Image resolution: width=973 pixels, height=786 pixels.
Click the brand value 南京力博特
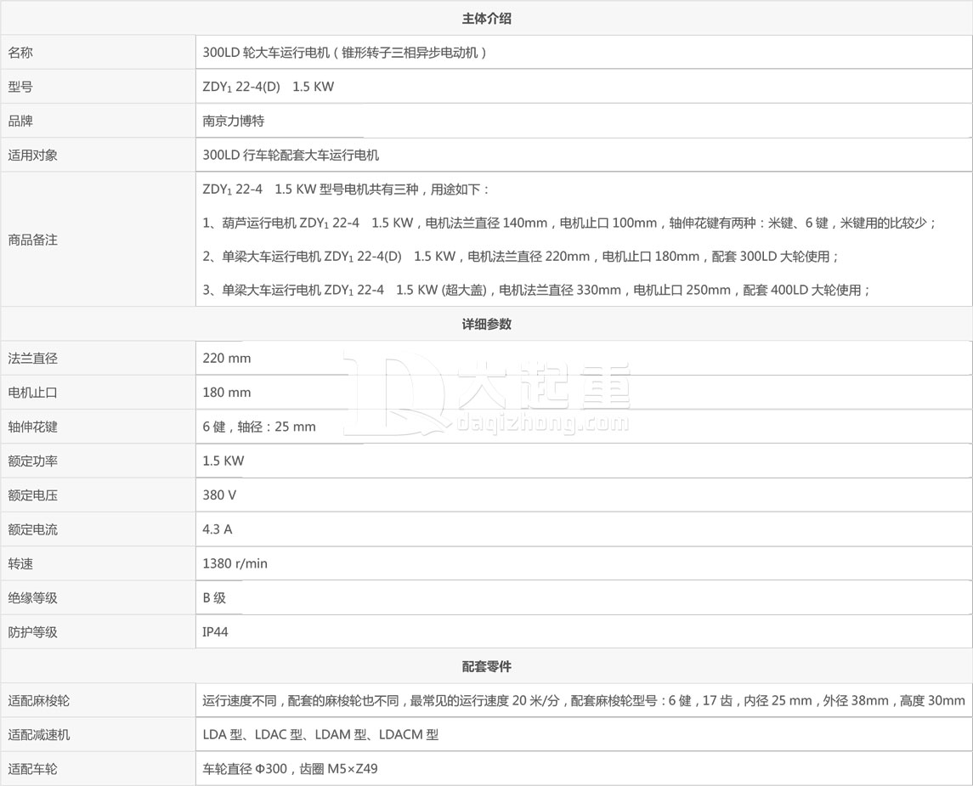pos(234,121)
